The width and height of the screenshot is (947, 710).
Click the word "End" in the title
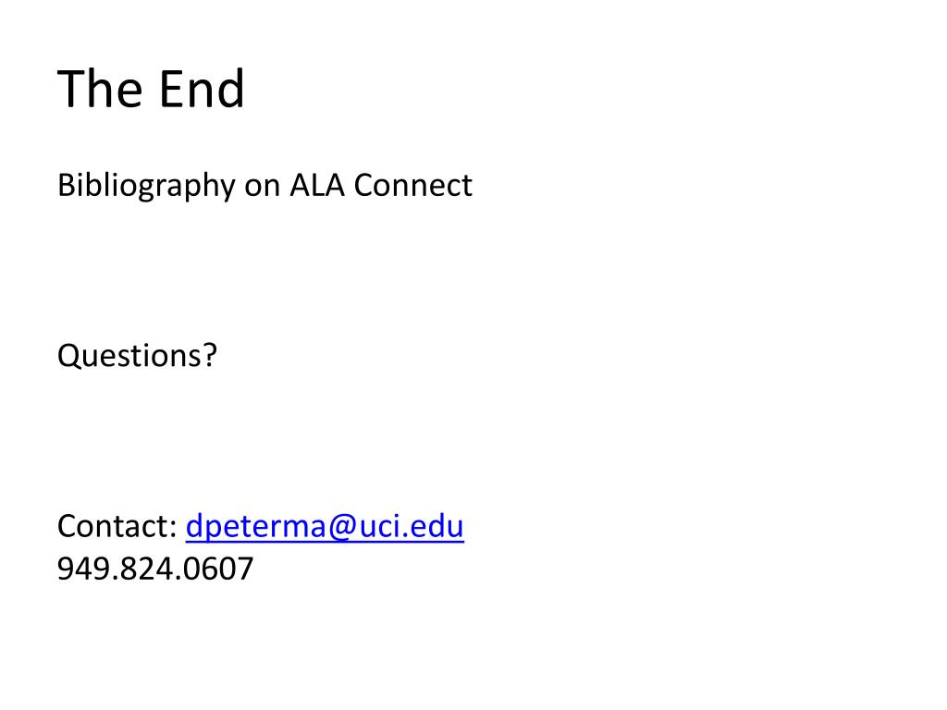click(x=203, y=89)
